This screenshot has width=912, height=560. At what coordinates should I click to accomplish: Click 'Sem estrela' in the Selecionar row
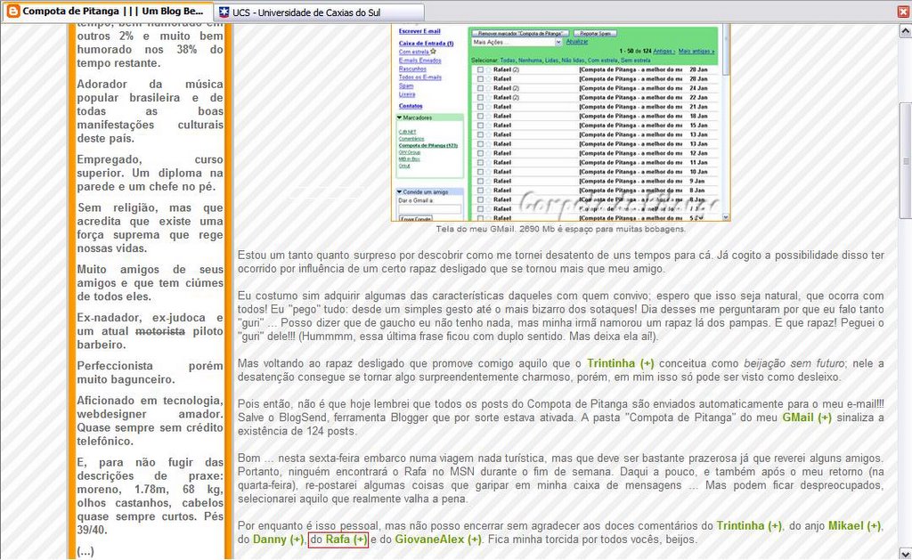pyautogui.click(x=636, y=61)
